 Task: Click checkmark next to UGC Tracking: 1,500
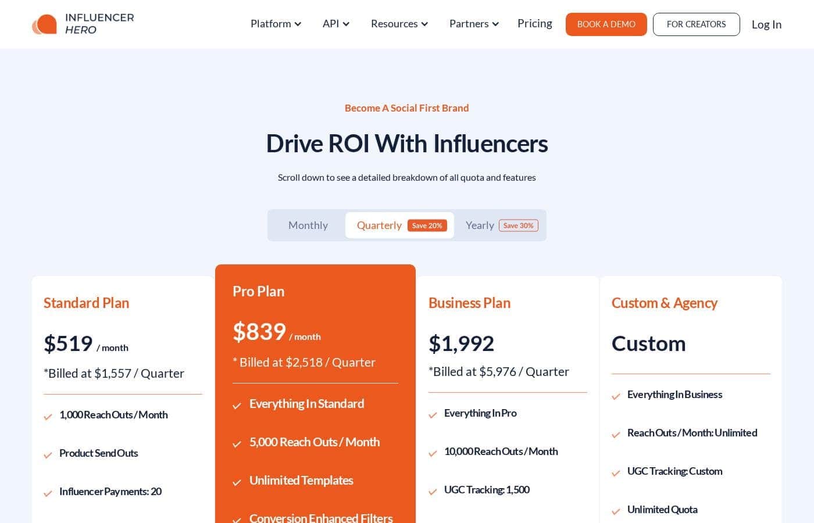433,492
